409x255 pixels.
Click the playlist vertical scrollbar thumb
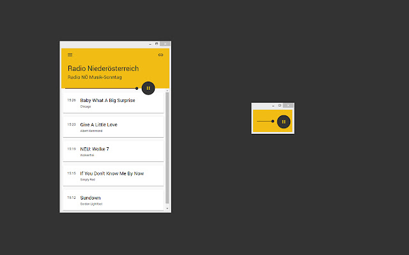tap(167, 148)
